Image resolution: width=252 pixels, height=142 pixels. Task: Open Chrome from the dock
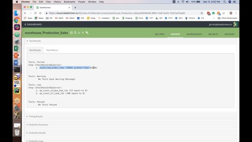[17, 20]
